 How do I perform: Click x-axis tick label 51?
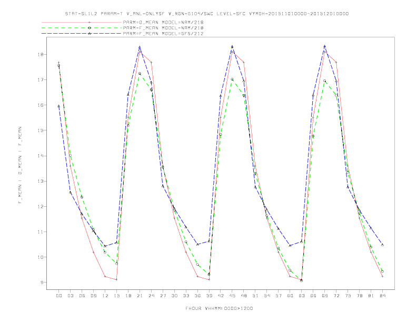[x=255, y=296]
